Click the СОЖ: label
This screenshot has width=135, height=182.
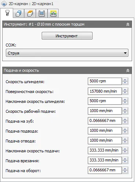(11, 45)
